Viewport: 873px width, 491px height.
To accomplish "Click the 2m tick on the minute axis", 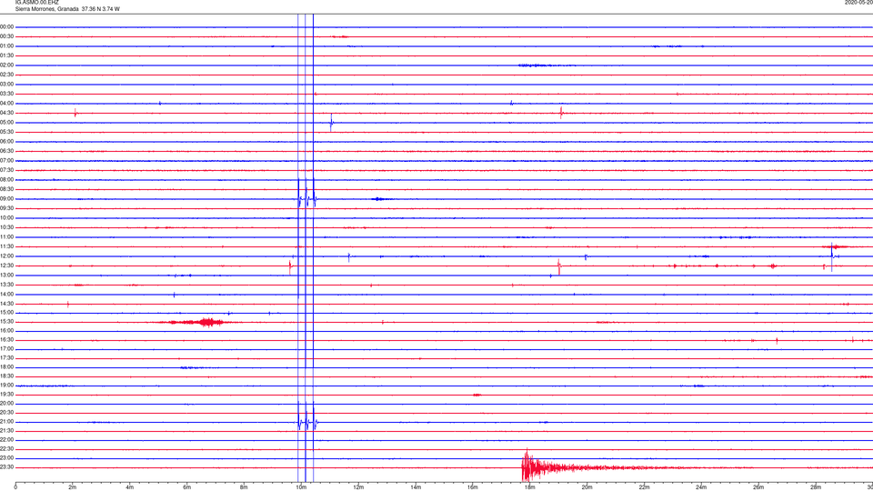I will click(x=73, y=487).
